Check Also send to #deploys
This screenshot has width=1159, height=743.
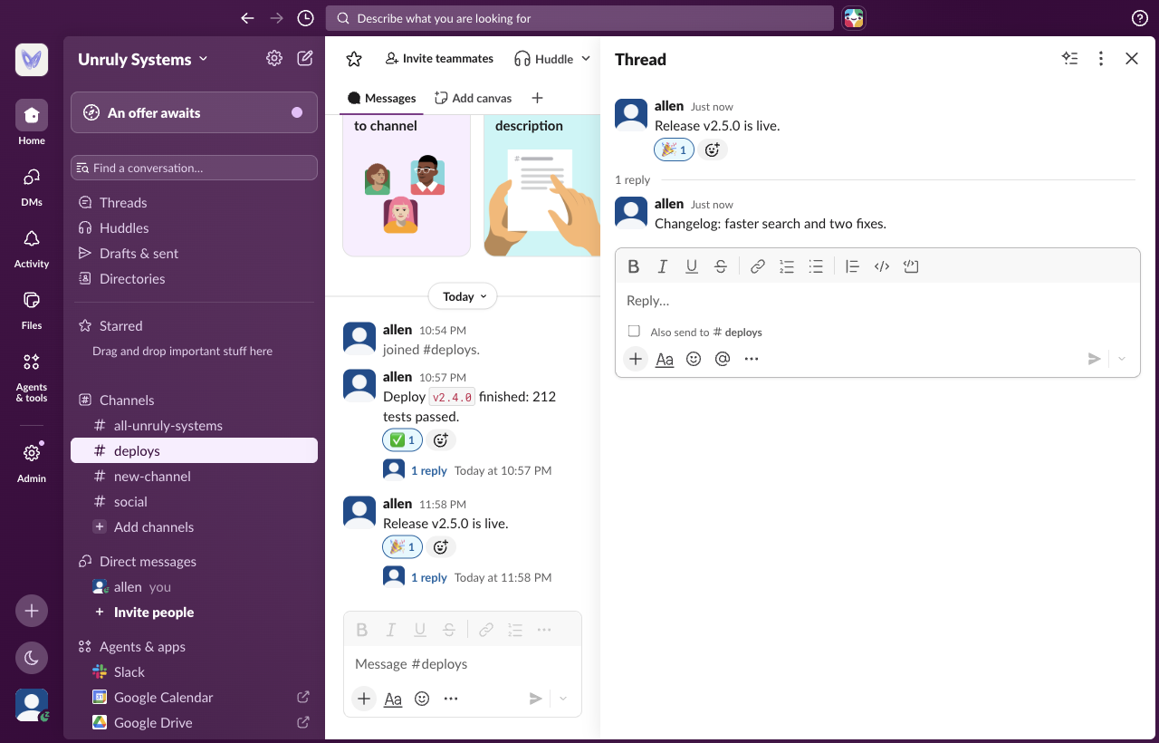click(x=634, y=332)
